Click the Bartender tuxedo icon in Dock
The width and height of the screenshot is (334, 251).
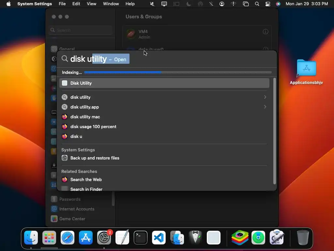coord(195,237)
